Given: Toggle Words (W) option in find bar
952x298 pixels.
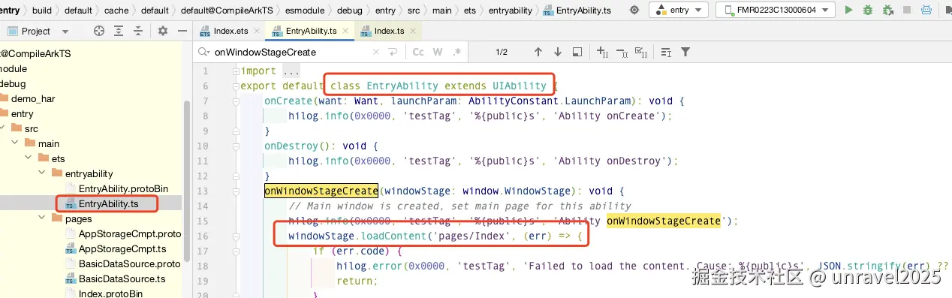Looking at the screenshot, I should click(x=438, y=52).
